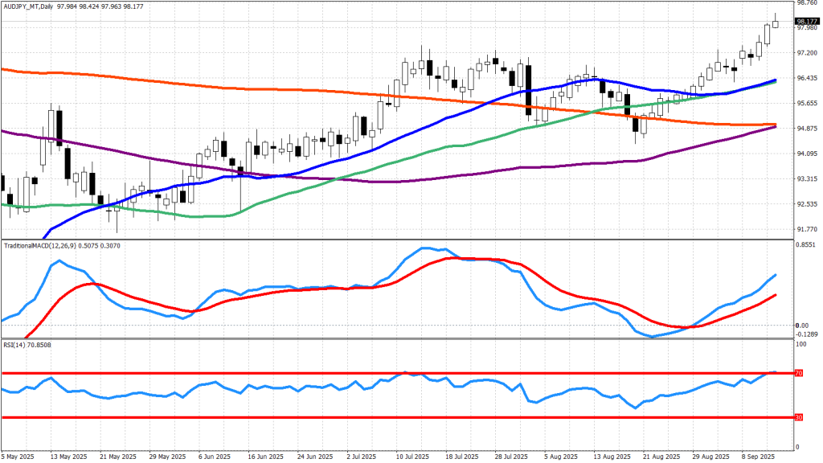This screenshot has width=823, height=463.
Task: Select the current price tag 98.177
Action: click(807, 21)
